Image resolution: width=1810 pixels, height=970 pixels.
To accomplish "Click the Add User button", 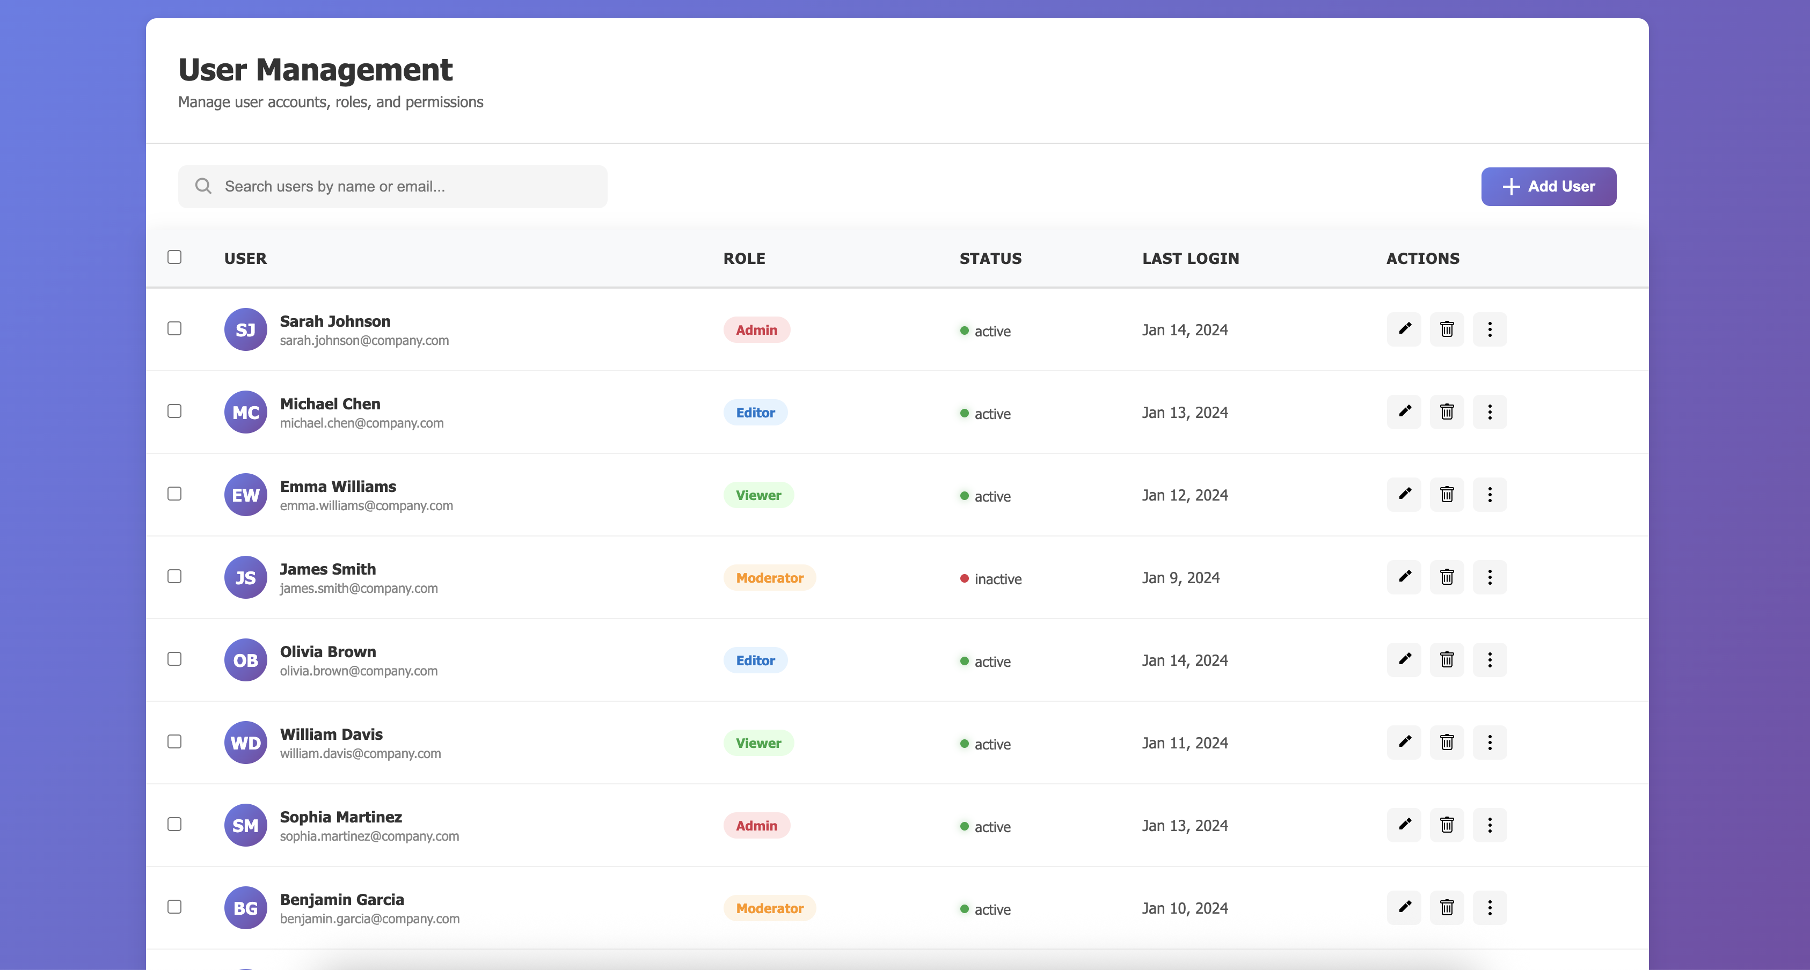I will click(1548, 186).
